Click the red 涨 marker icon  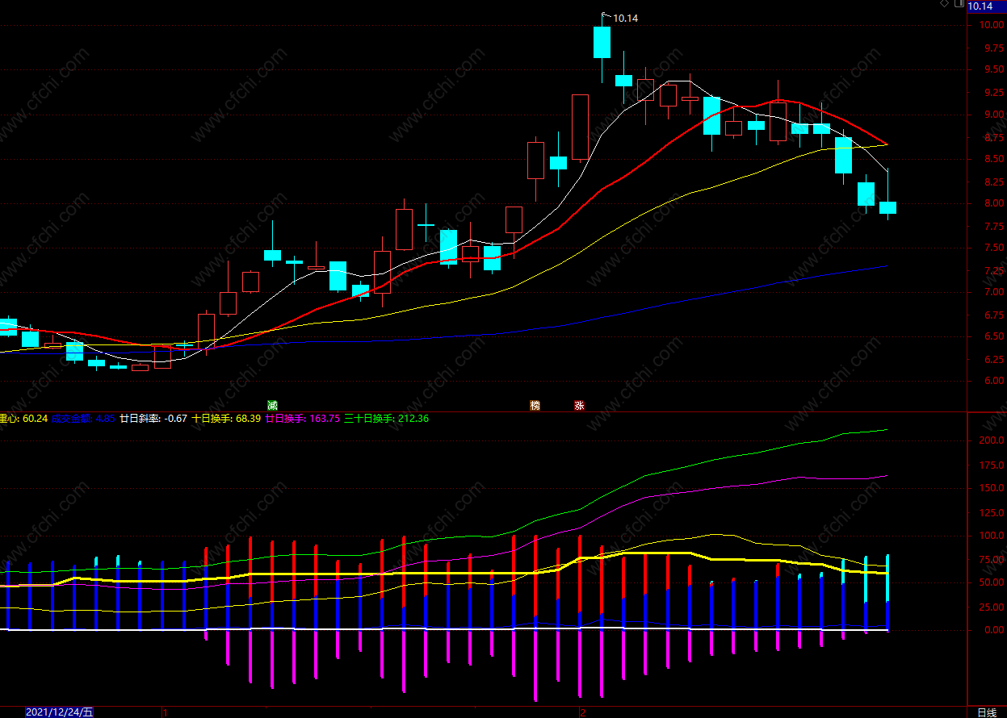(x=579, y=405)
